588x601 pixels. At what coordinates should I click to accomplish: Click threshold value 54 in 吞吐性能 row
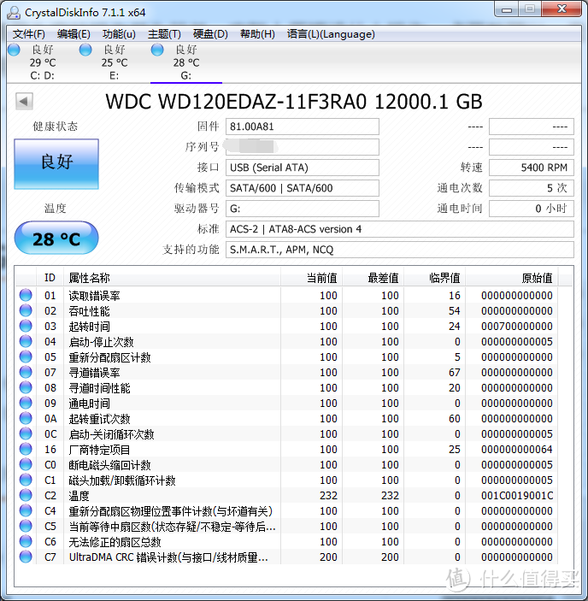tap(455, 311)
